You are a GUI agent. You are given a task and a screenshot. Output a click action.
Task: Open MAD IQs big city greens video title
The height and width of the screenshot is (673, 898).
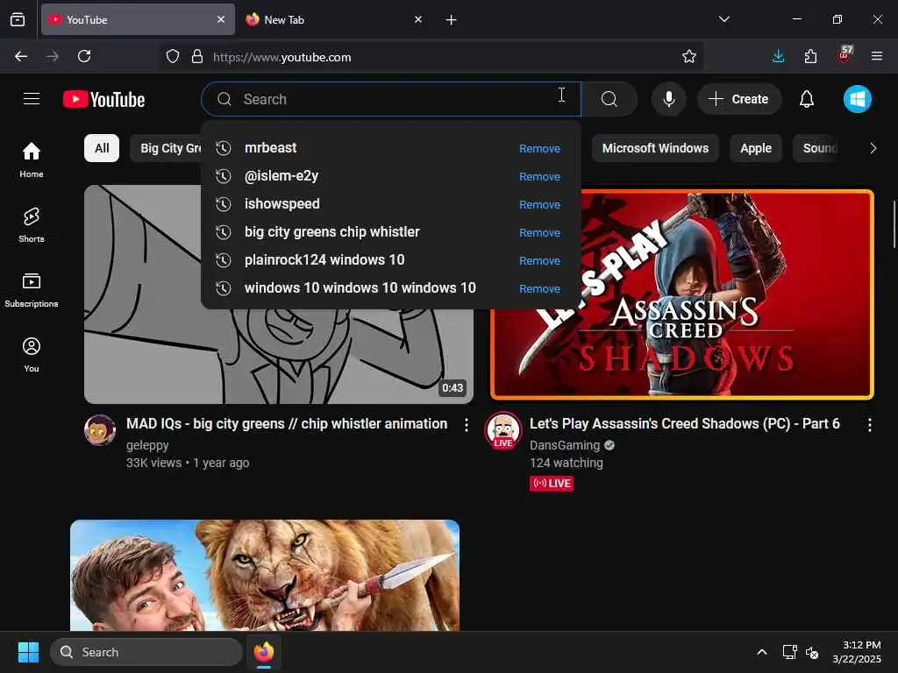tap(287, 423)
